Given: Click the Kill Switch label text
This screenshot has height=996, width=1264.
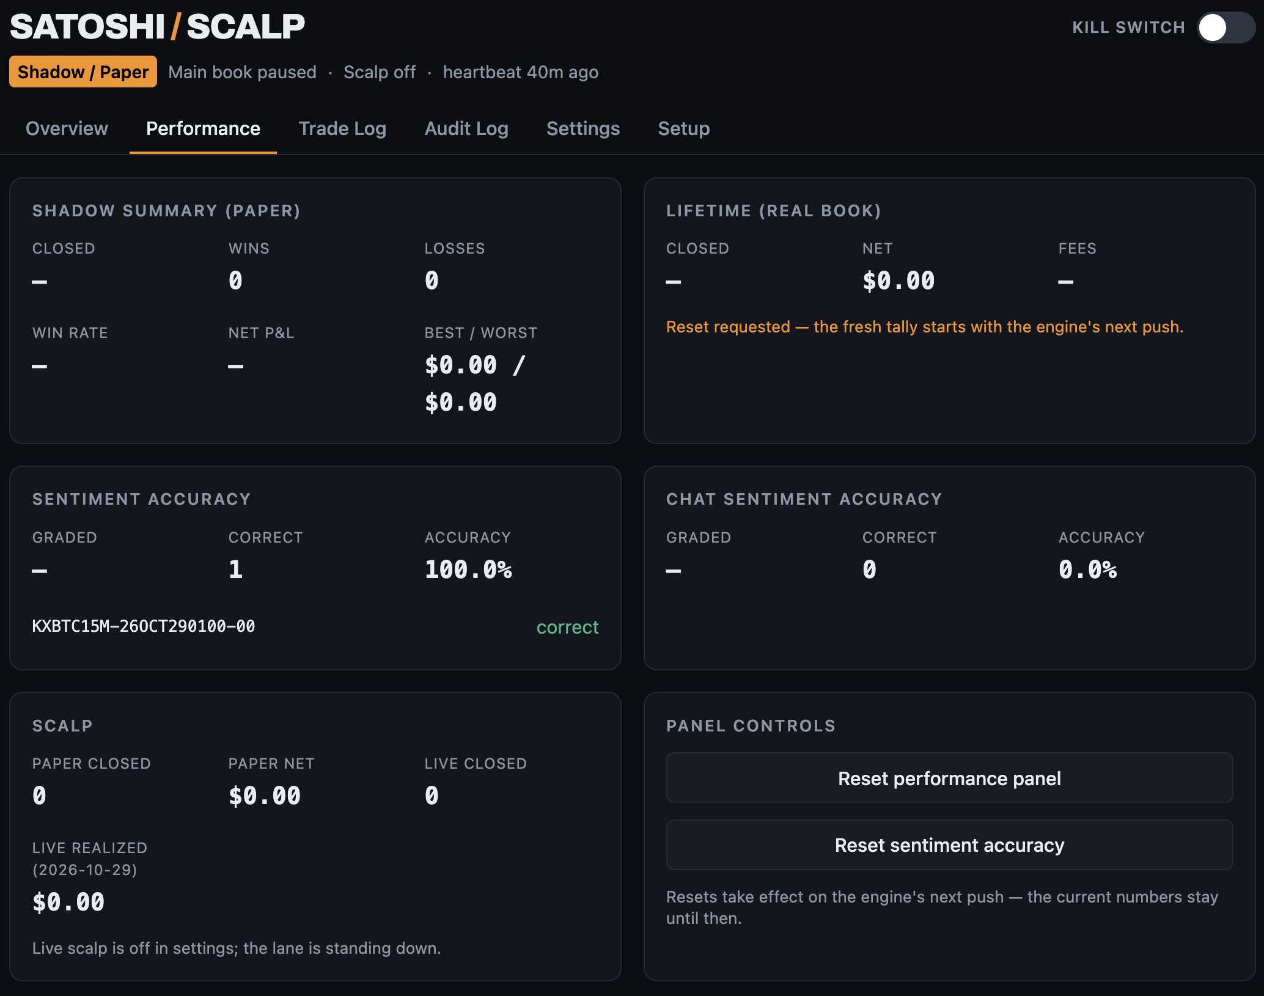Looking at the screenshot, I should [1128, 27].
